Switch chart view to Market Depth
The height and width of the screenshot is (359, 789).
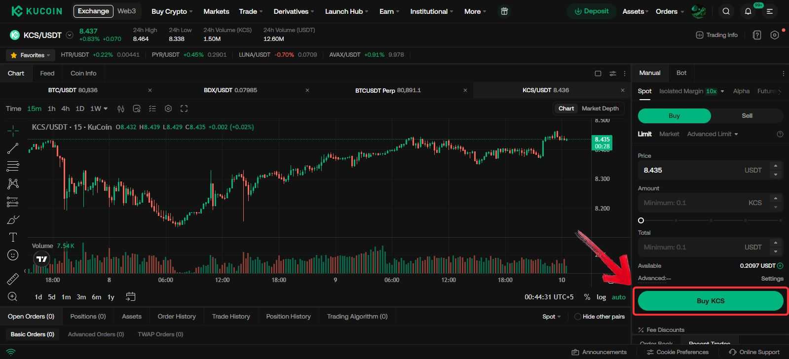[600, 108]
